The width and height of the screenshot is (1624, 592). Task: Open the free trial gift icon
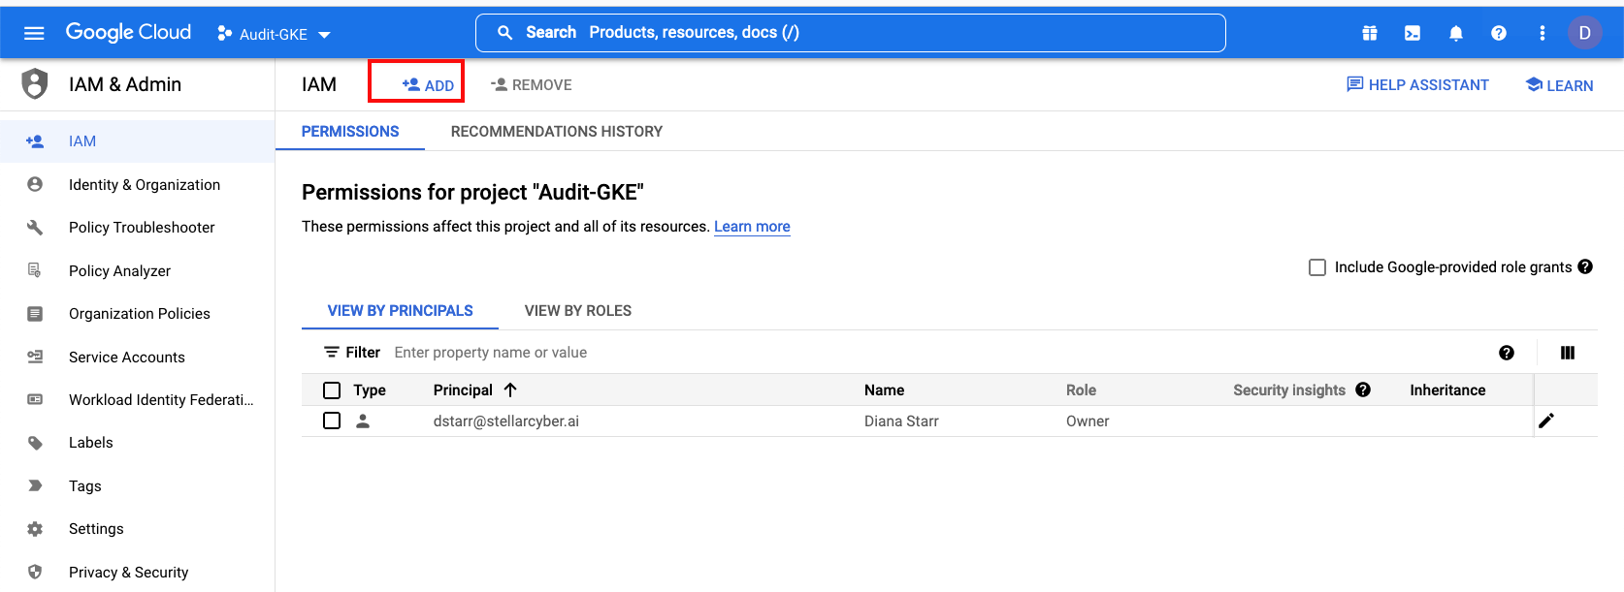tap(1369, 33)
